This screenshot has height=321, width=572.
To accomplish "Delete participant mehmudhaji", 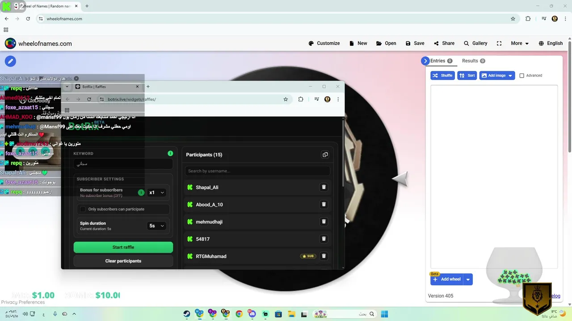I will [x=324, y=222].
